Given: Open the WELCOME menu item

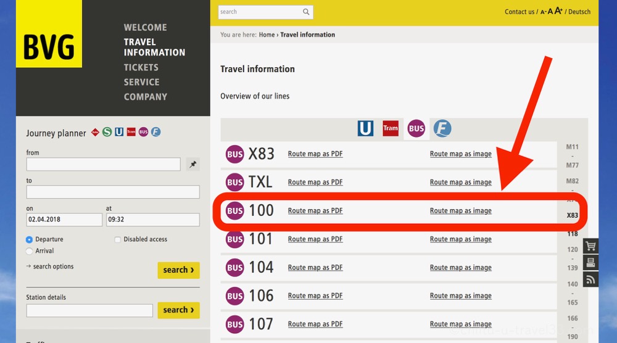Looking at the screenshot, I should (145, 28).
